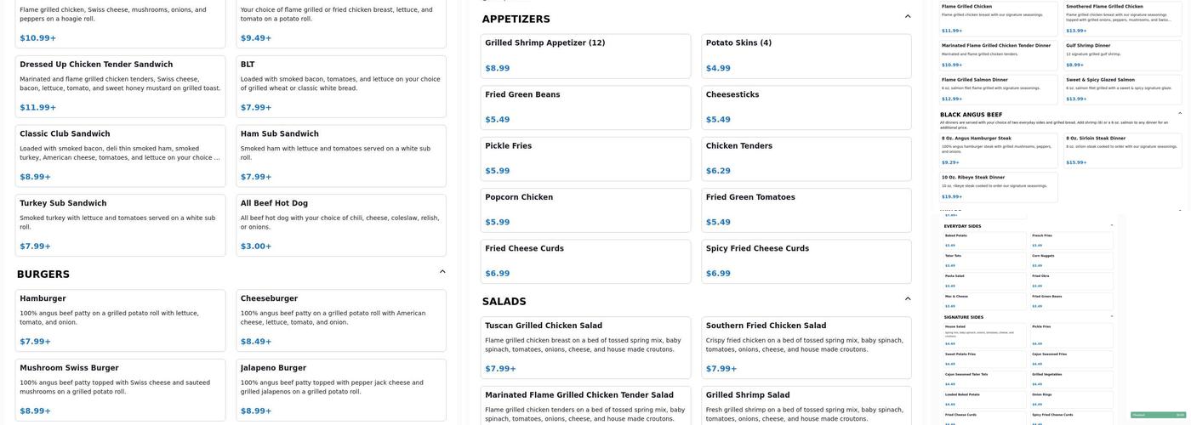The height and width of the screenshot is (425, 1191).
Task: Collapse the SIGNATURE SIDES section
Action: click(1112, 317)
